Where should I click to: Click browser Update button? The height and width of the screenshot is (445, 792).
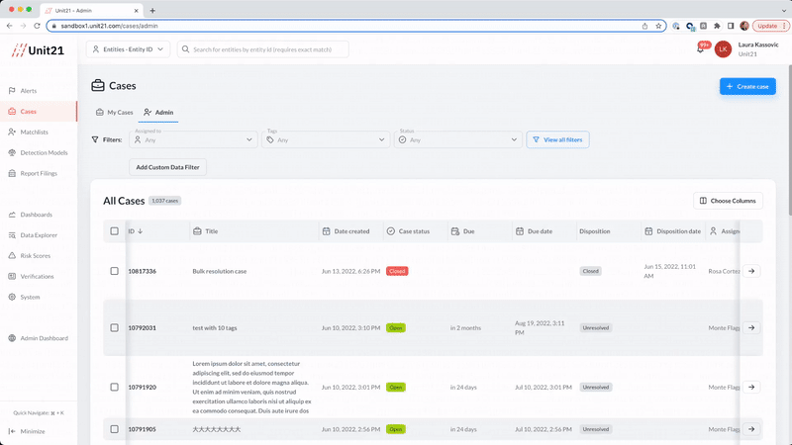tap(770, 26)
